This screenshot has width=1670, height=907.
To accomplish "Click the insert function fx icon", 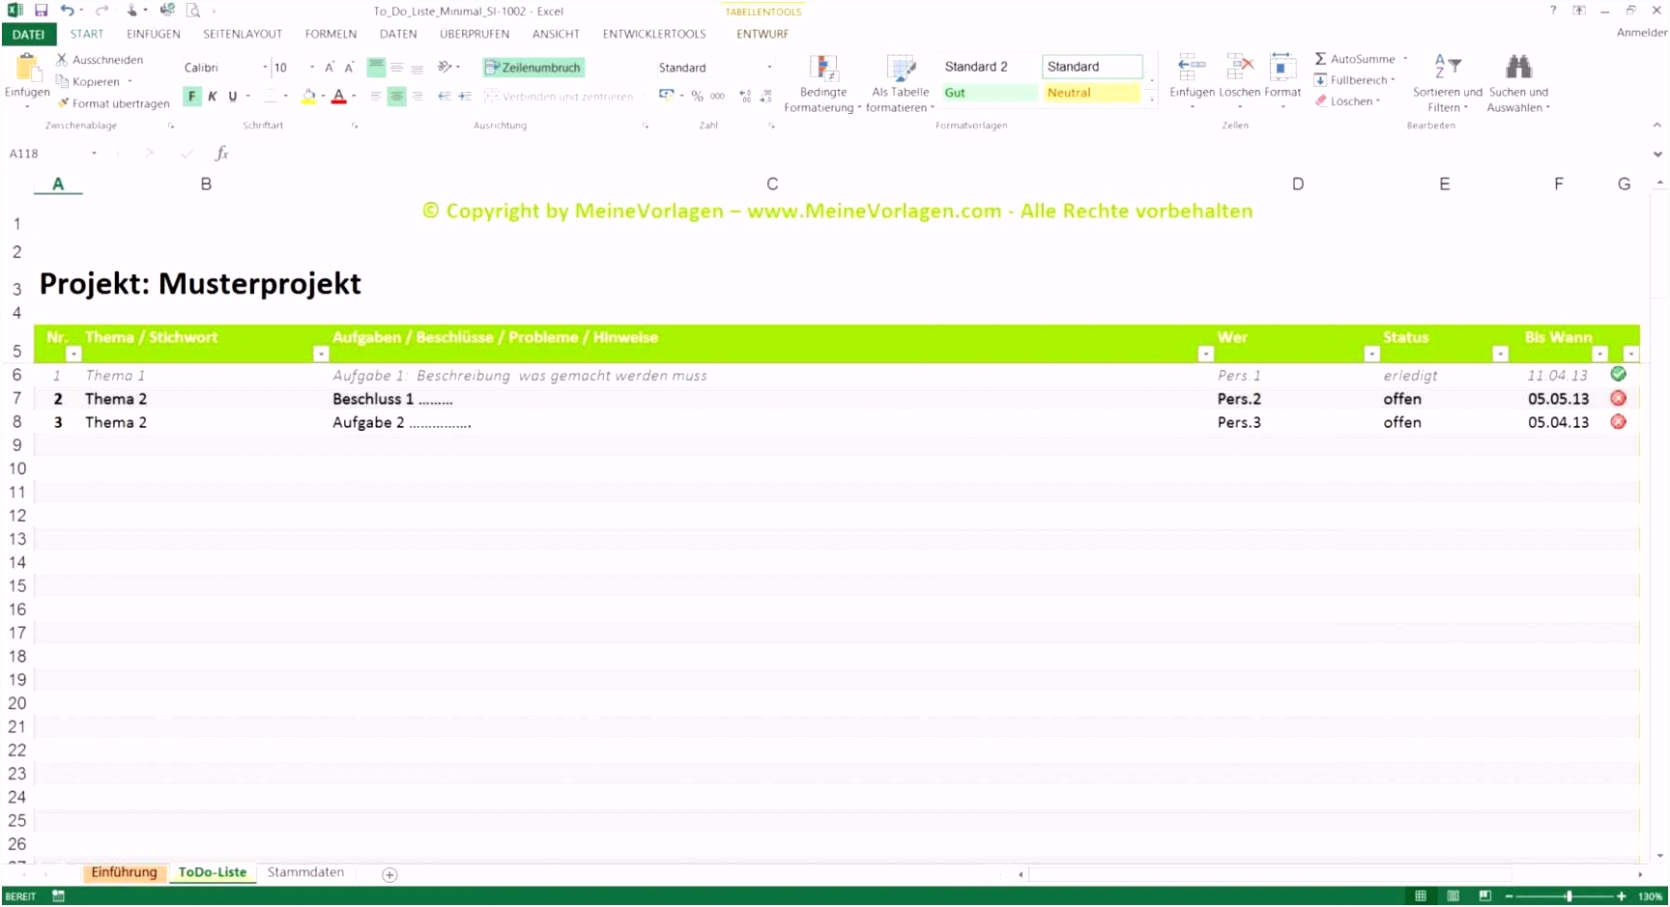I will (221, 154).
